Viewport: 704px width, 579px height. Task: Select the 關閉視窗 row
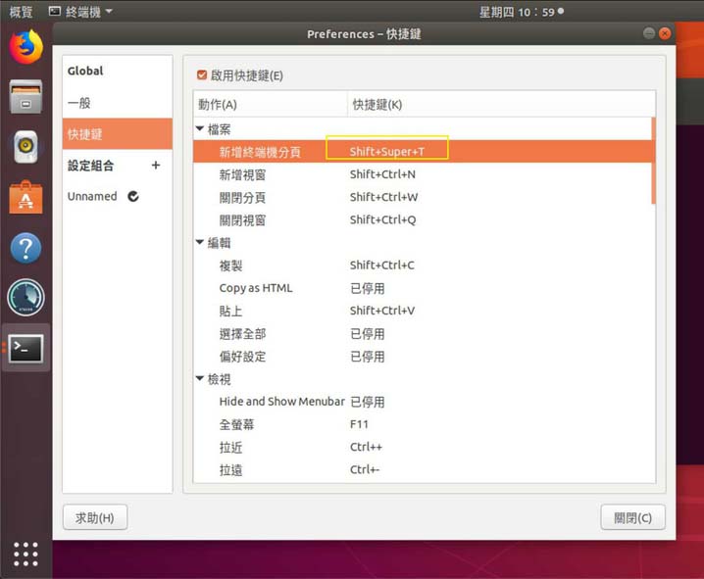(x=423, y=219)
